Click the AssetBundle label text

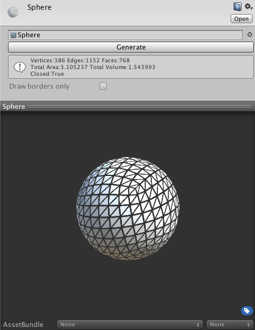pos(23,324)
